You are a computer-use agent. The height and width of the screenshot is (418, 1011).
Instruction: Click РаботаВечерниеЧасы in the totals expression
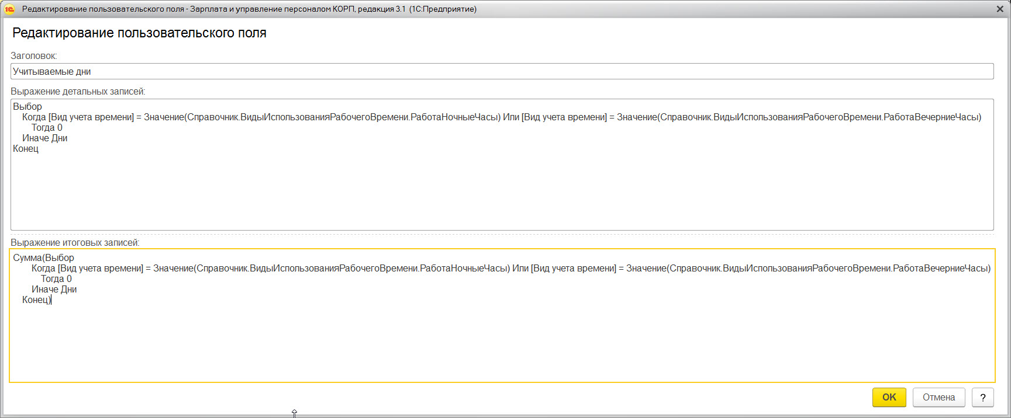click(x=940, y=269)
